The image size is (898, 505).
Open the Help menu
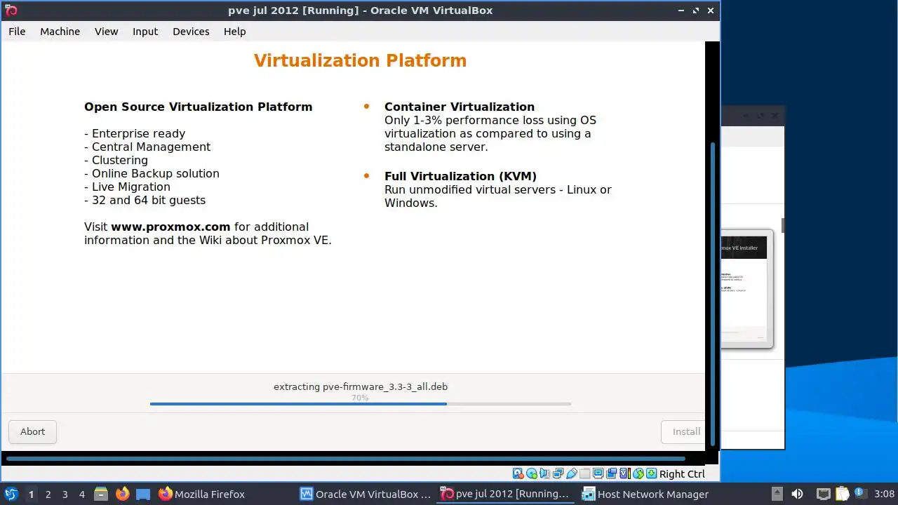235,32
